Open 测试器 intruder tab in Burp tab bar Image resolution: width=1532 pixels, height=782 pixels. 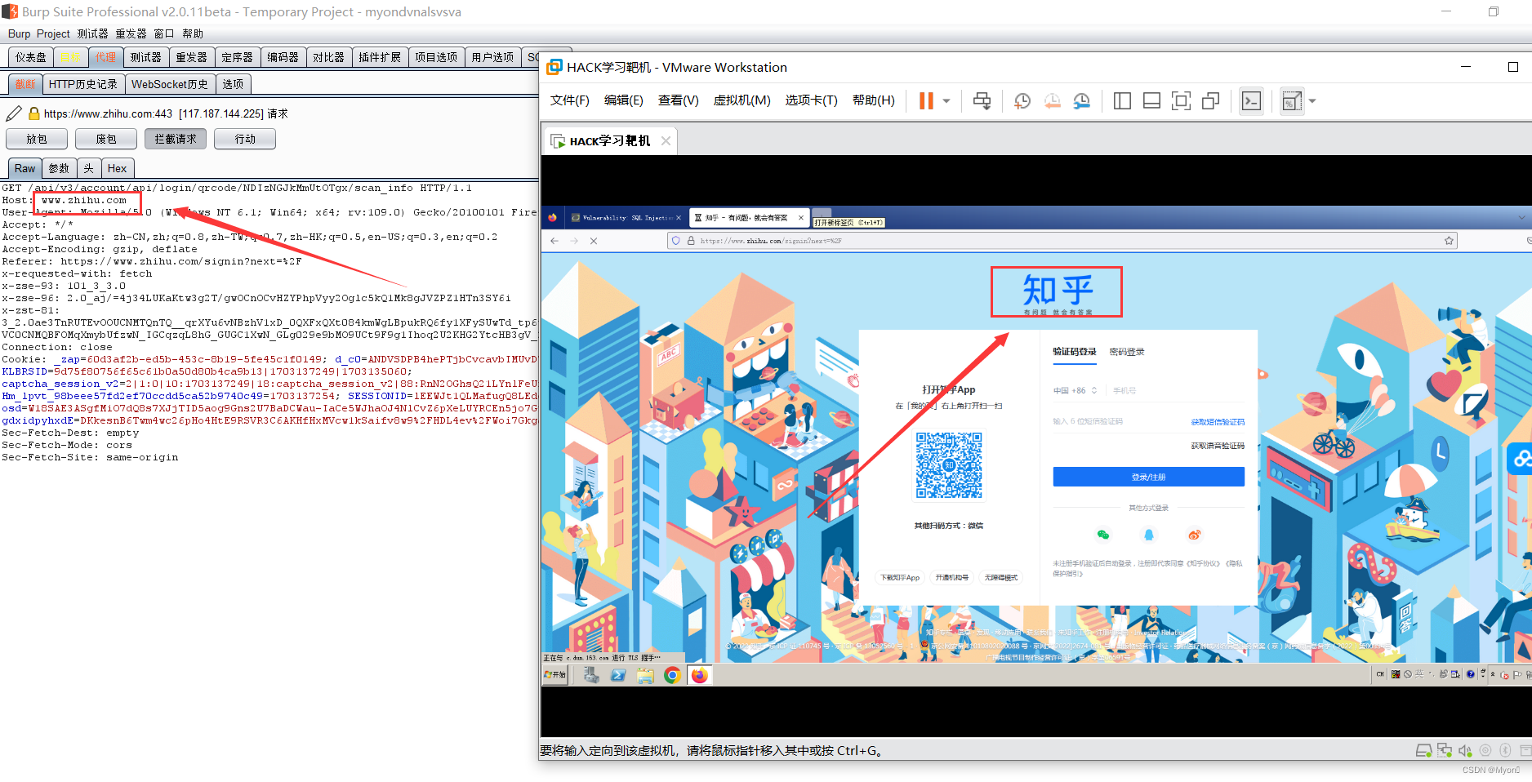(145, 57)
